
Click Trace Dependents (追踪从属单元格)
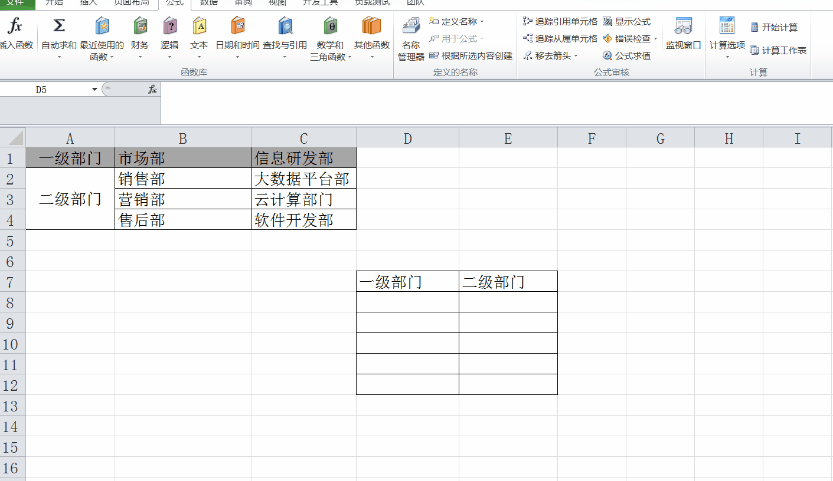pyautogui.click(x=560, y=38)
